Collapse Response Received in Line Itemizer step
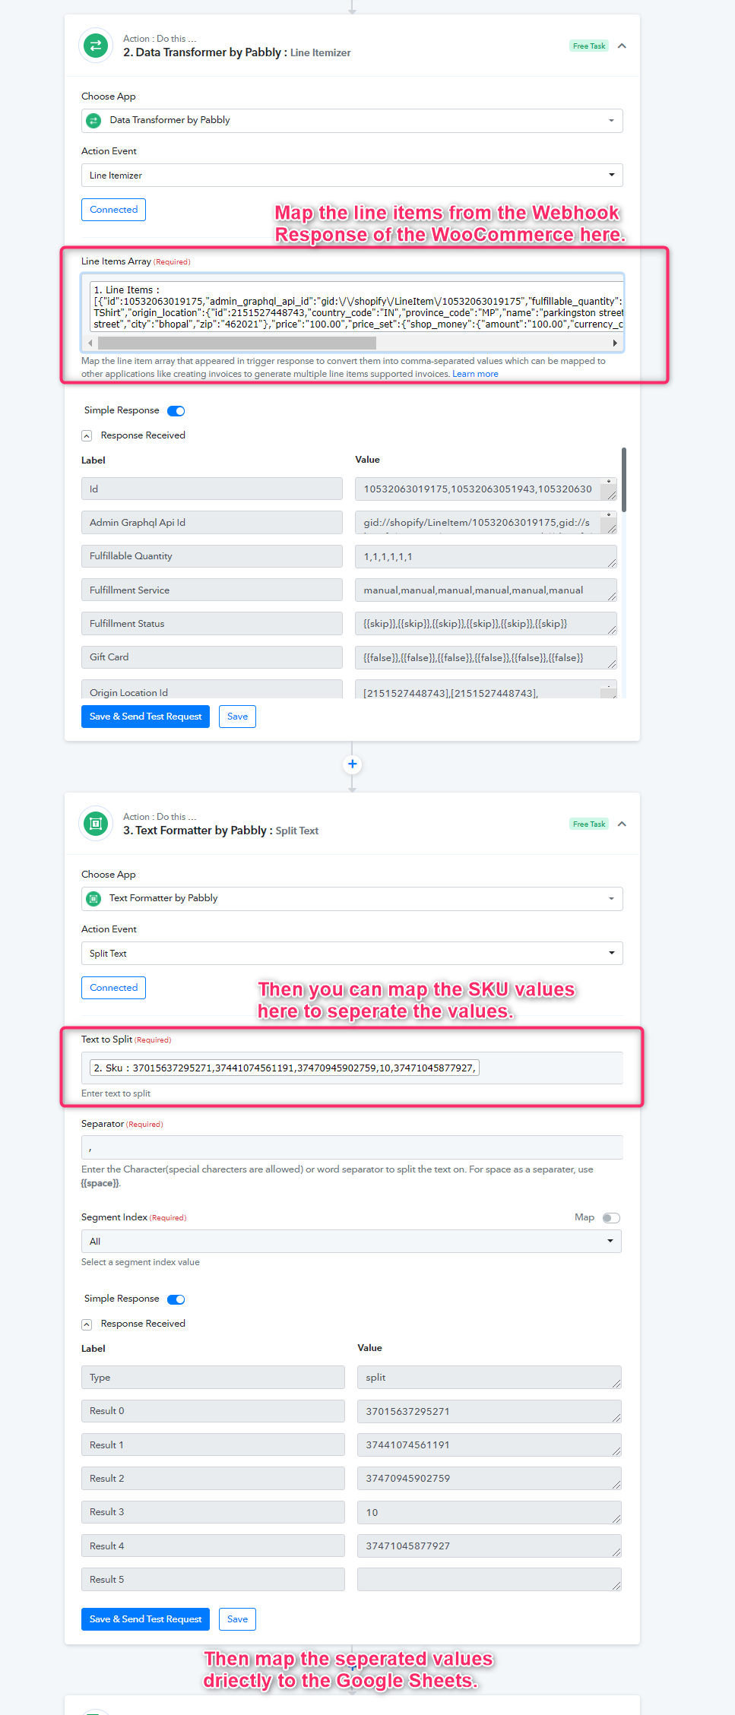 [87, 435]
